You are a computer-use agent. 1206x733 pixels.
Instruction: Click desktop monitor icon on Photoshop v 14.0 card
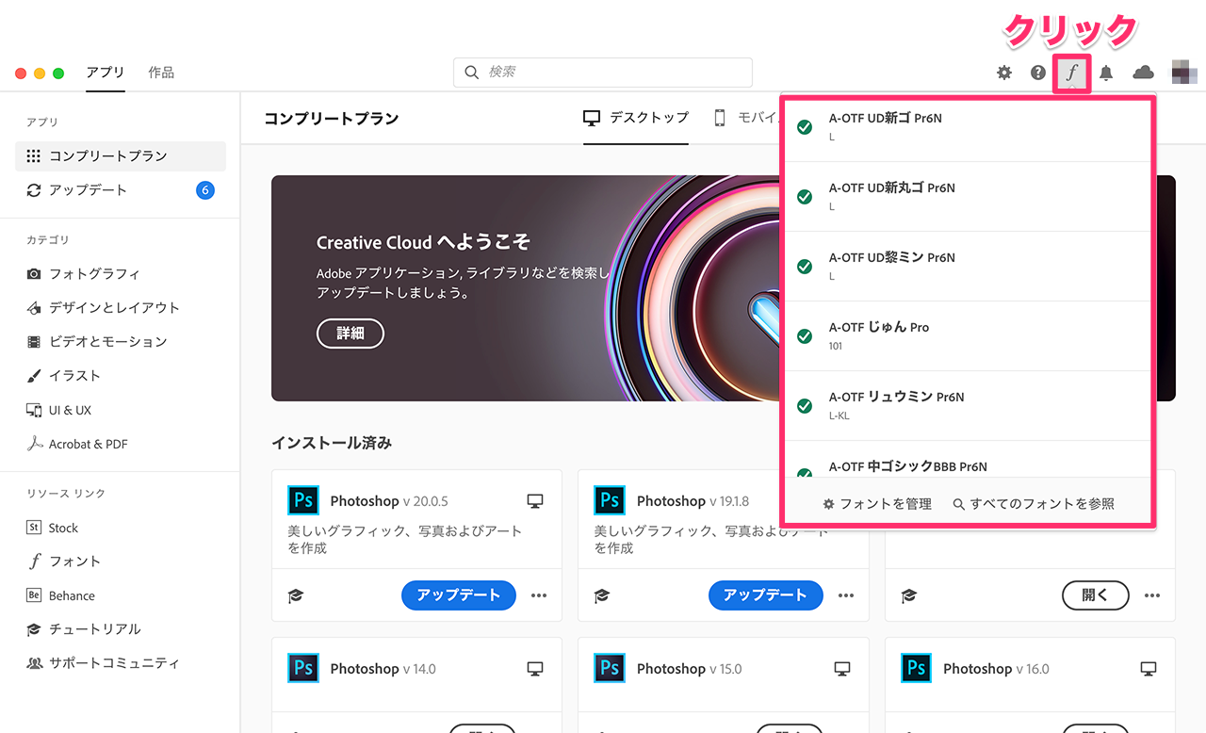click(535, 669)
